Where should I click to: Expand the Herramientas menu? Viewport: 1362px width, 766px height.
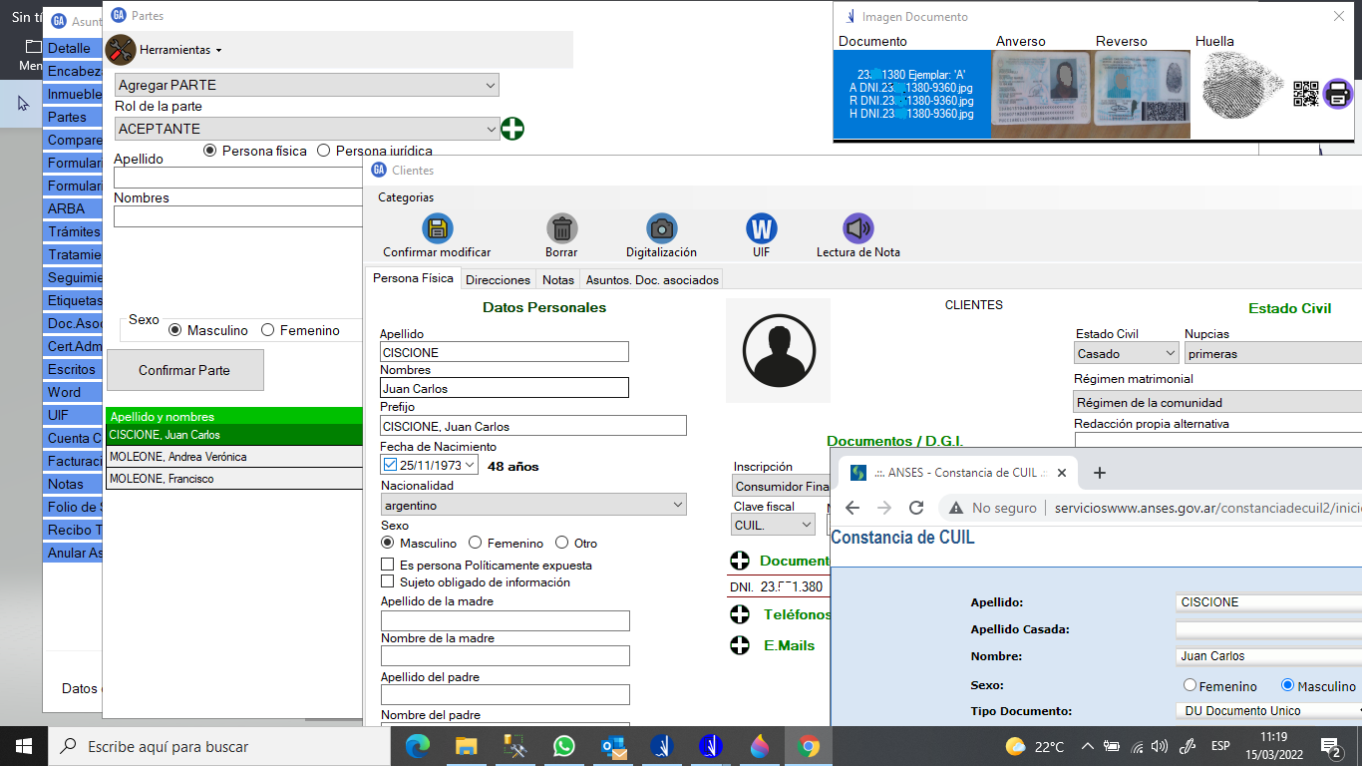pyautogui.click(x=179, y=50)
